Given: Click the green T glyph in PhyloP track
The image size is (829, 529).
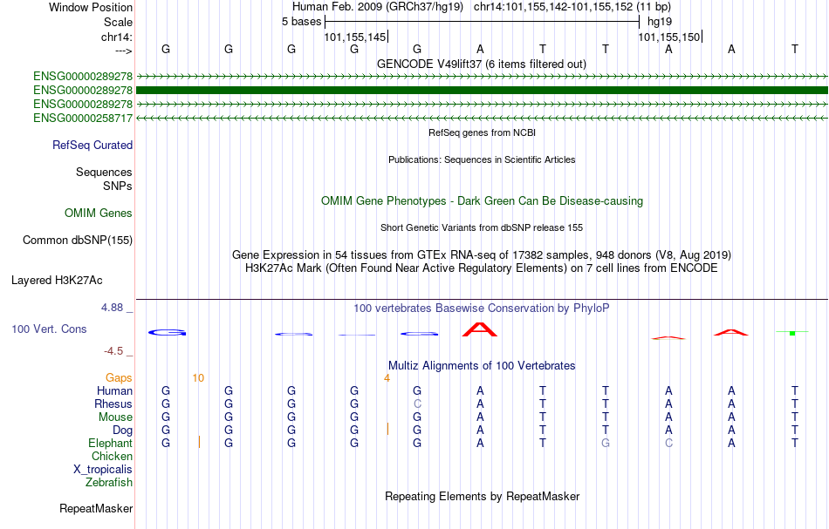Looking at the screenshot, I should point(792,333).
